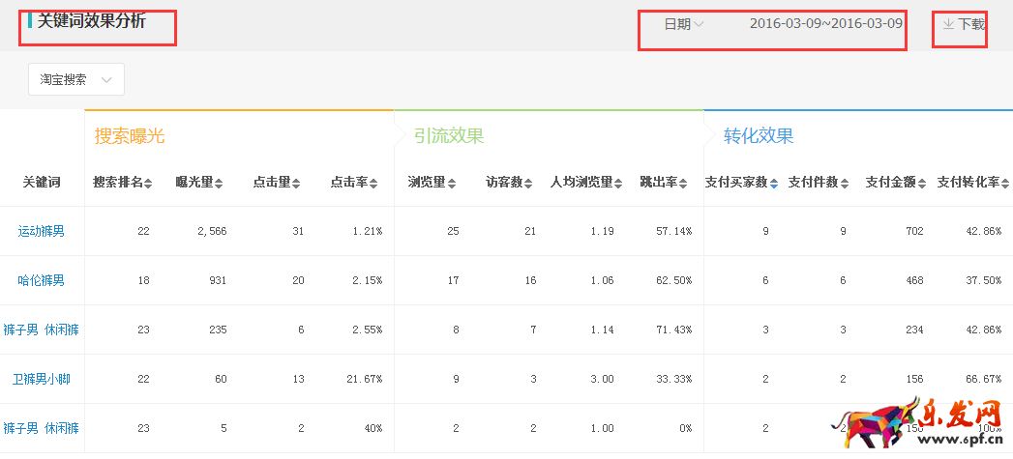The width and height of the screenshot is (1013, 459).
Task: Open the 淘宝搜索 source dropdown
Action: [x=76, y=79]
